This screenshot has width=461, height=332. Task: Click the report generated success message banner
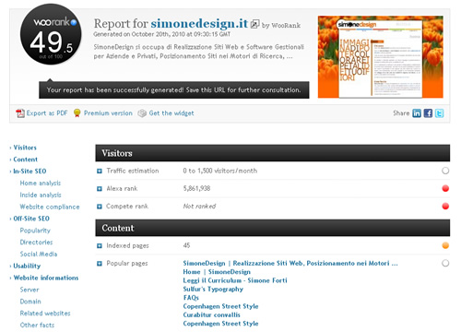pos(174,90)
